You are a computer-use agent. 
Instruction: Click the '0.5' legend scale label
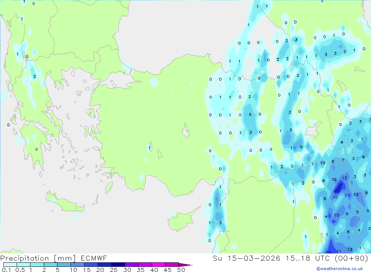coord(20,270)
